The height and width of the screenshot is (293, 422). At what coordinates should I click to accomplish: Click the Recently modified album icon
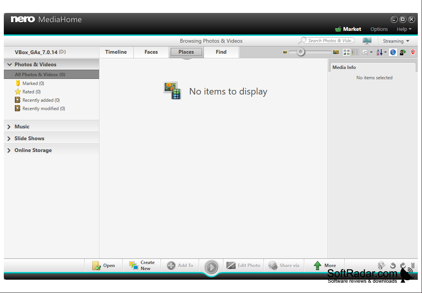18,108
